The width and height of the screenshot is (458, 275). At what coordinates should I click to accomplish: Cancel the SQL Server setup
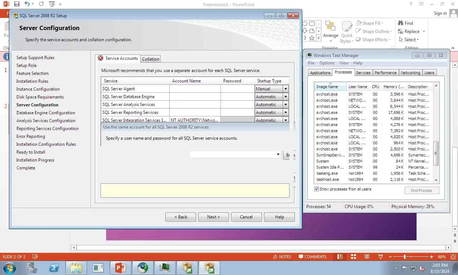click(246, 217)
